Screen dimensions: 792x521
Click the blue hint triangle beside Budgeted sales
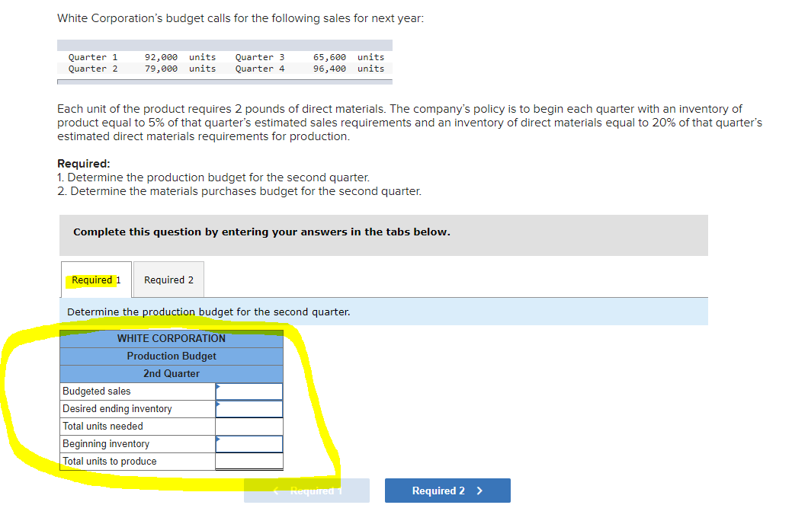[218, 386]
